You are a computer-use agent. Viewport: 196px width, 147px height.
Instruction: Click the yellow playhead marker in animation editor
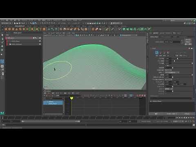coord(72,98)
